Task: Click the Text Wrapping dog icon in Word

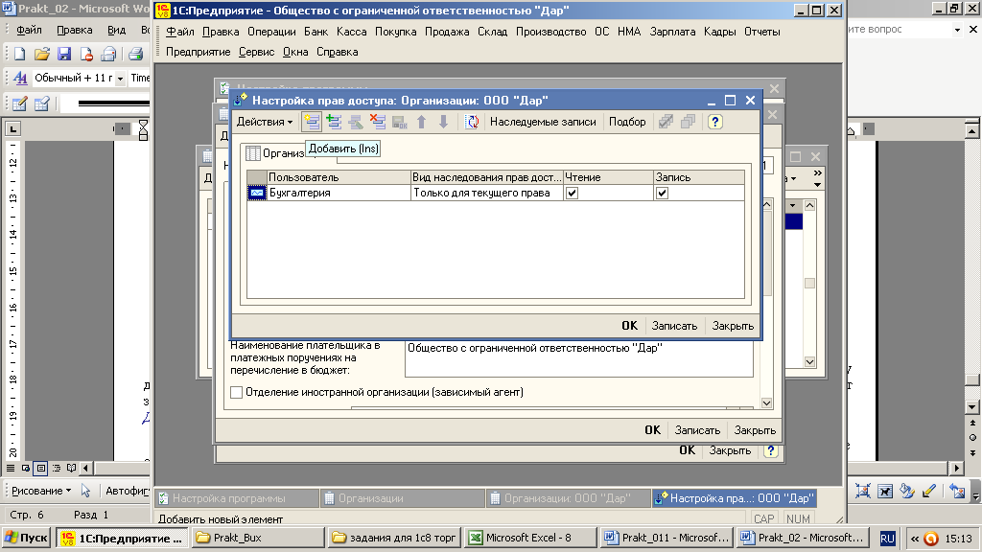Action: tap(885, 492)
